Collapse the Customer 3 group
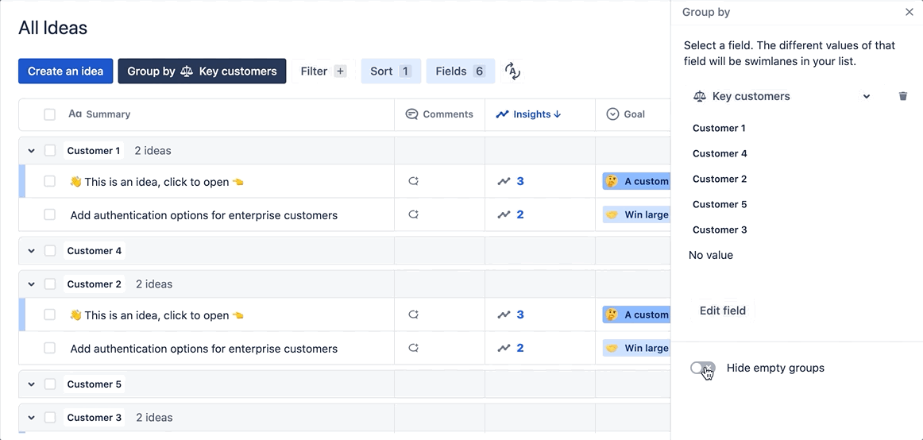Image resolution: width=923 pixels, height=440 pixels. coord(31,418)
